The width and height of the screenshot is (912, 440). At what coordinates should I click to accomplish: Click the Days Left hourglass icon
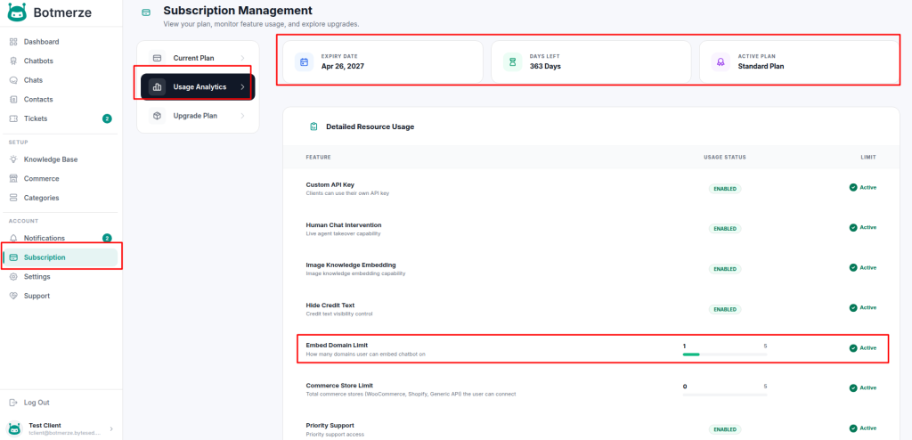(512, 61)
